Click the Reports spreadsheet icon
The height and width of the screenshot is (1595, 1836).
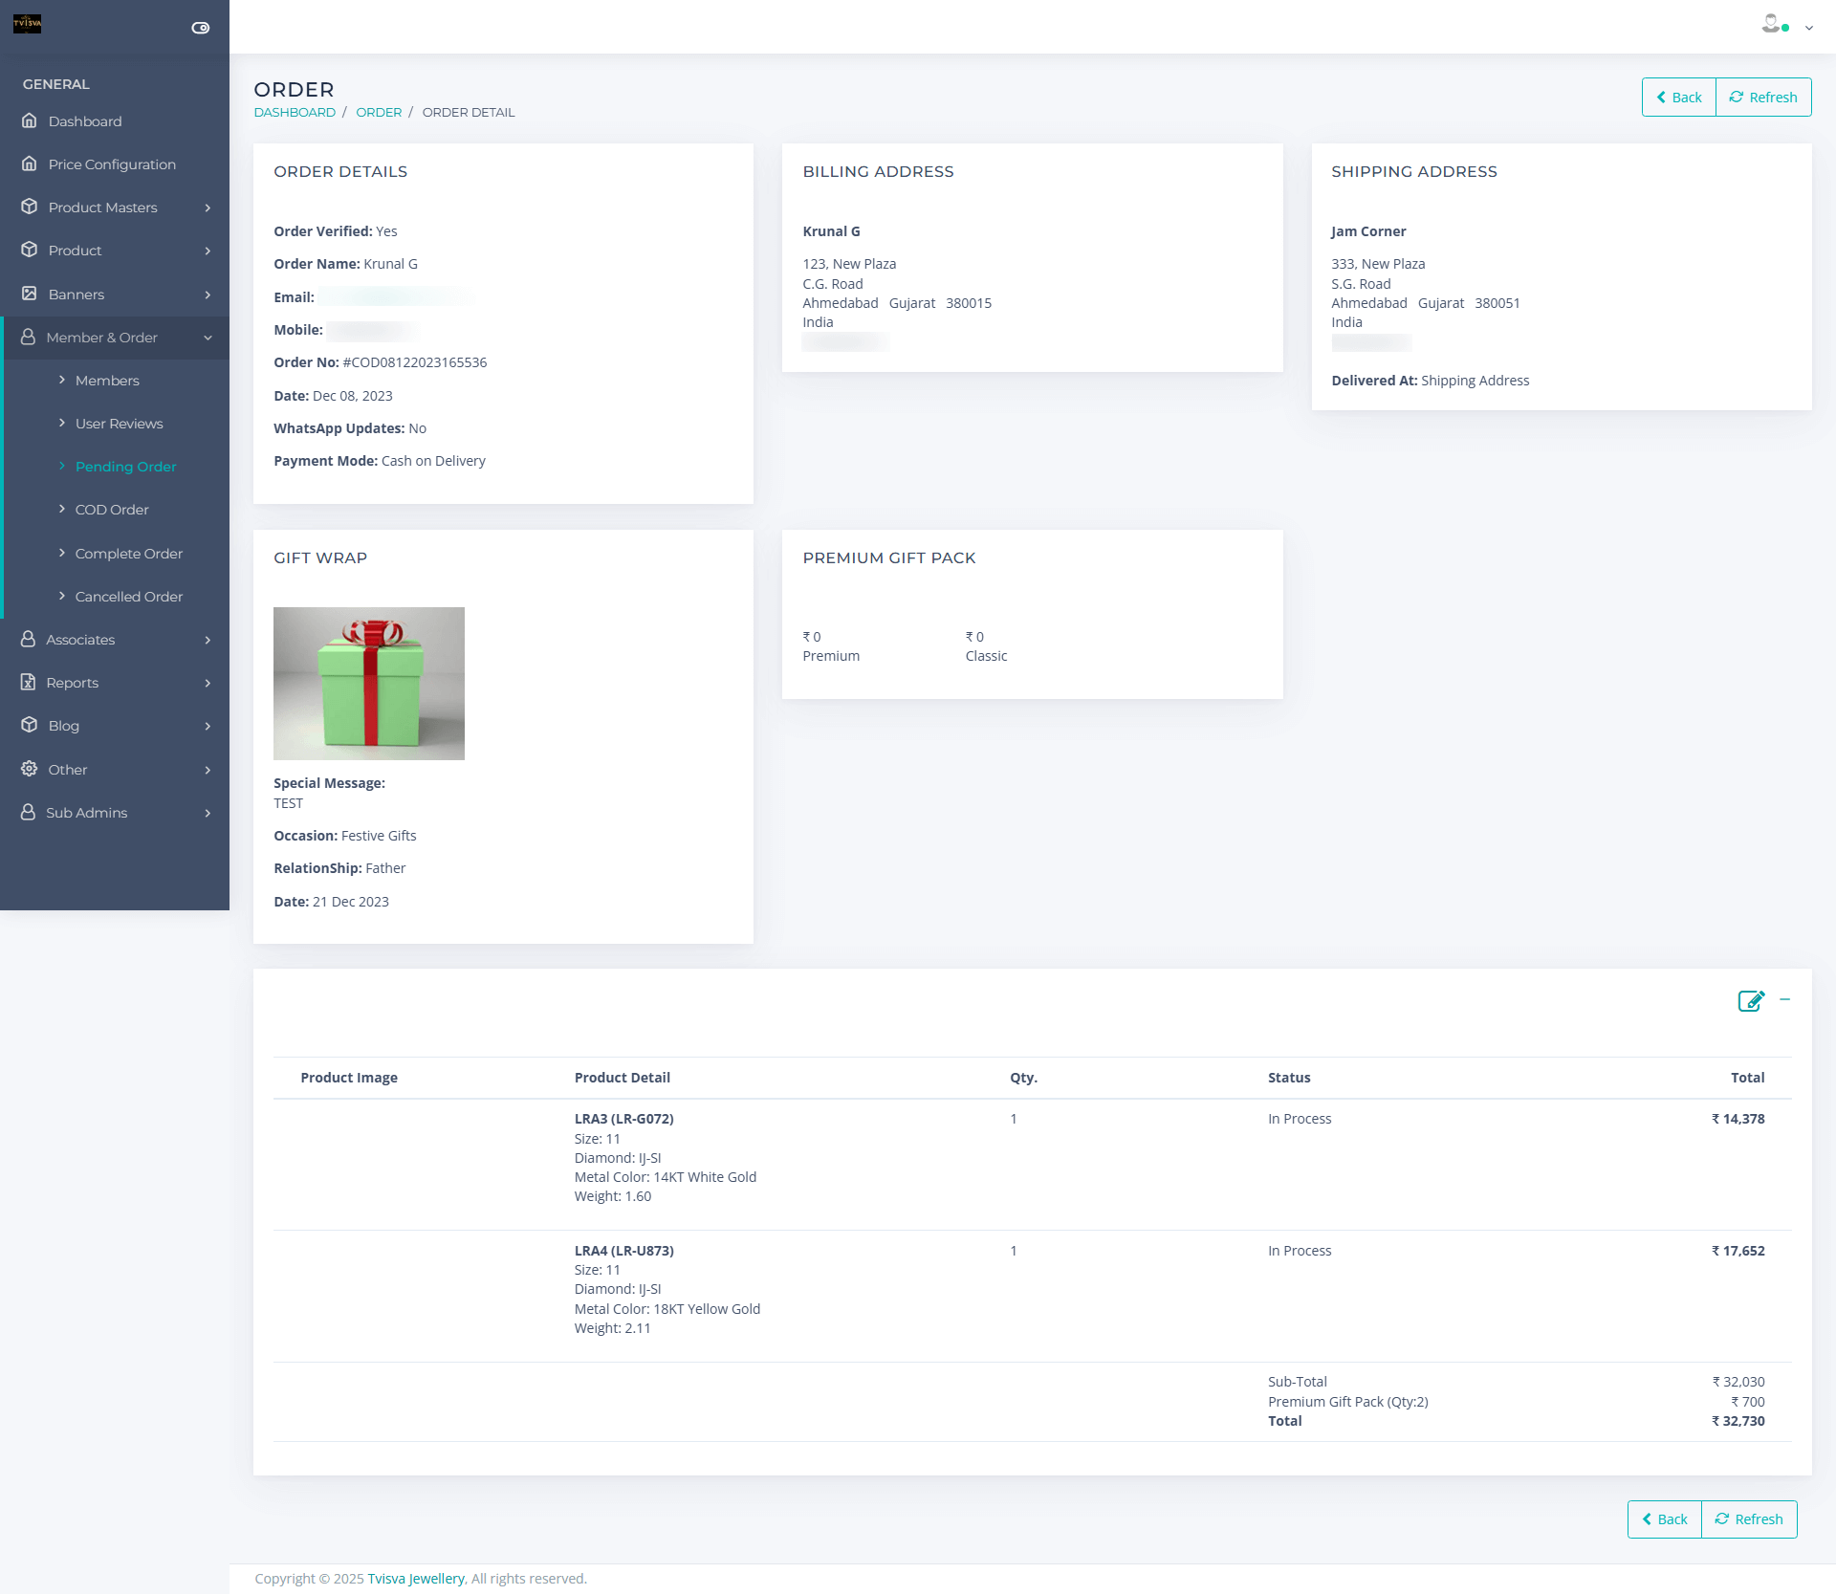29,683
